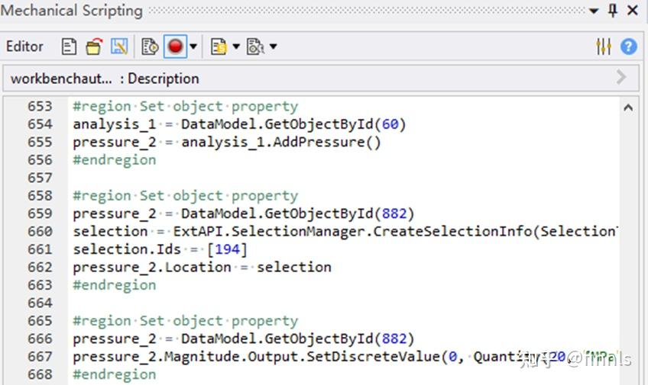The height and width of the screenshot is (385, 648).
Task: Open the recording options dropdown arrow
Action: click(x=193, y=47)
